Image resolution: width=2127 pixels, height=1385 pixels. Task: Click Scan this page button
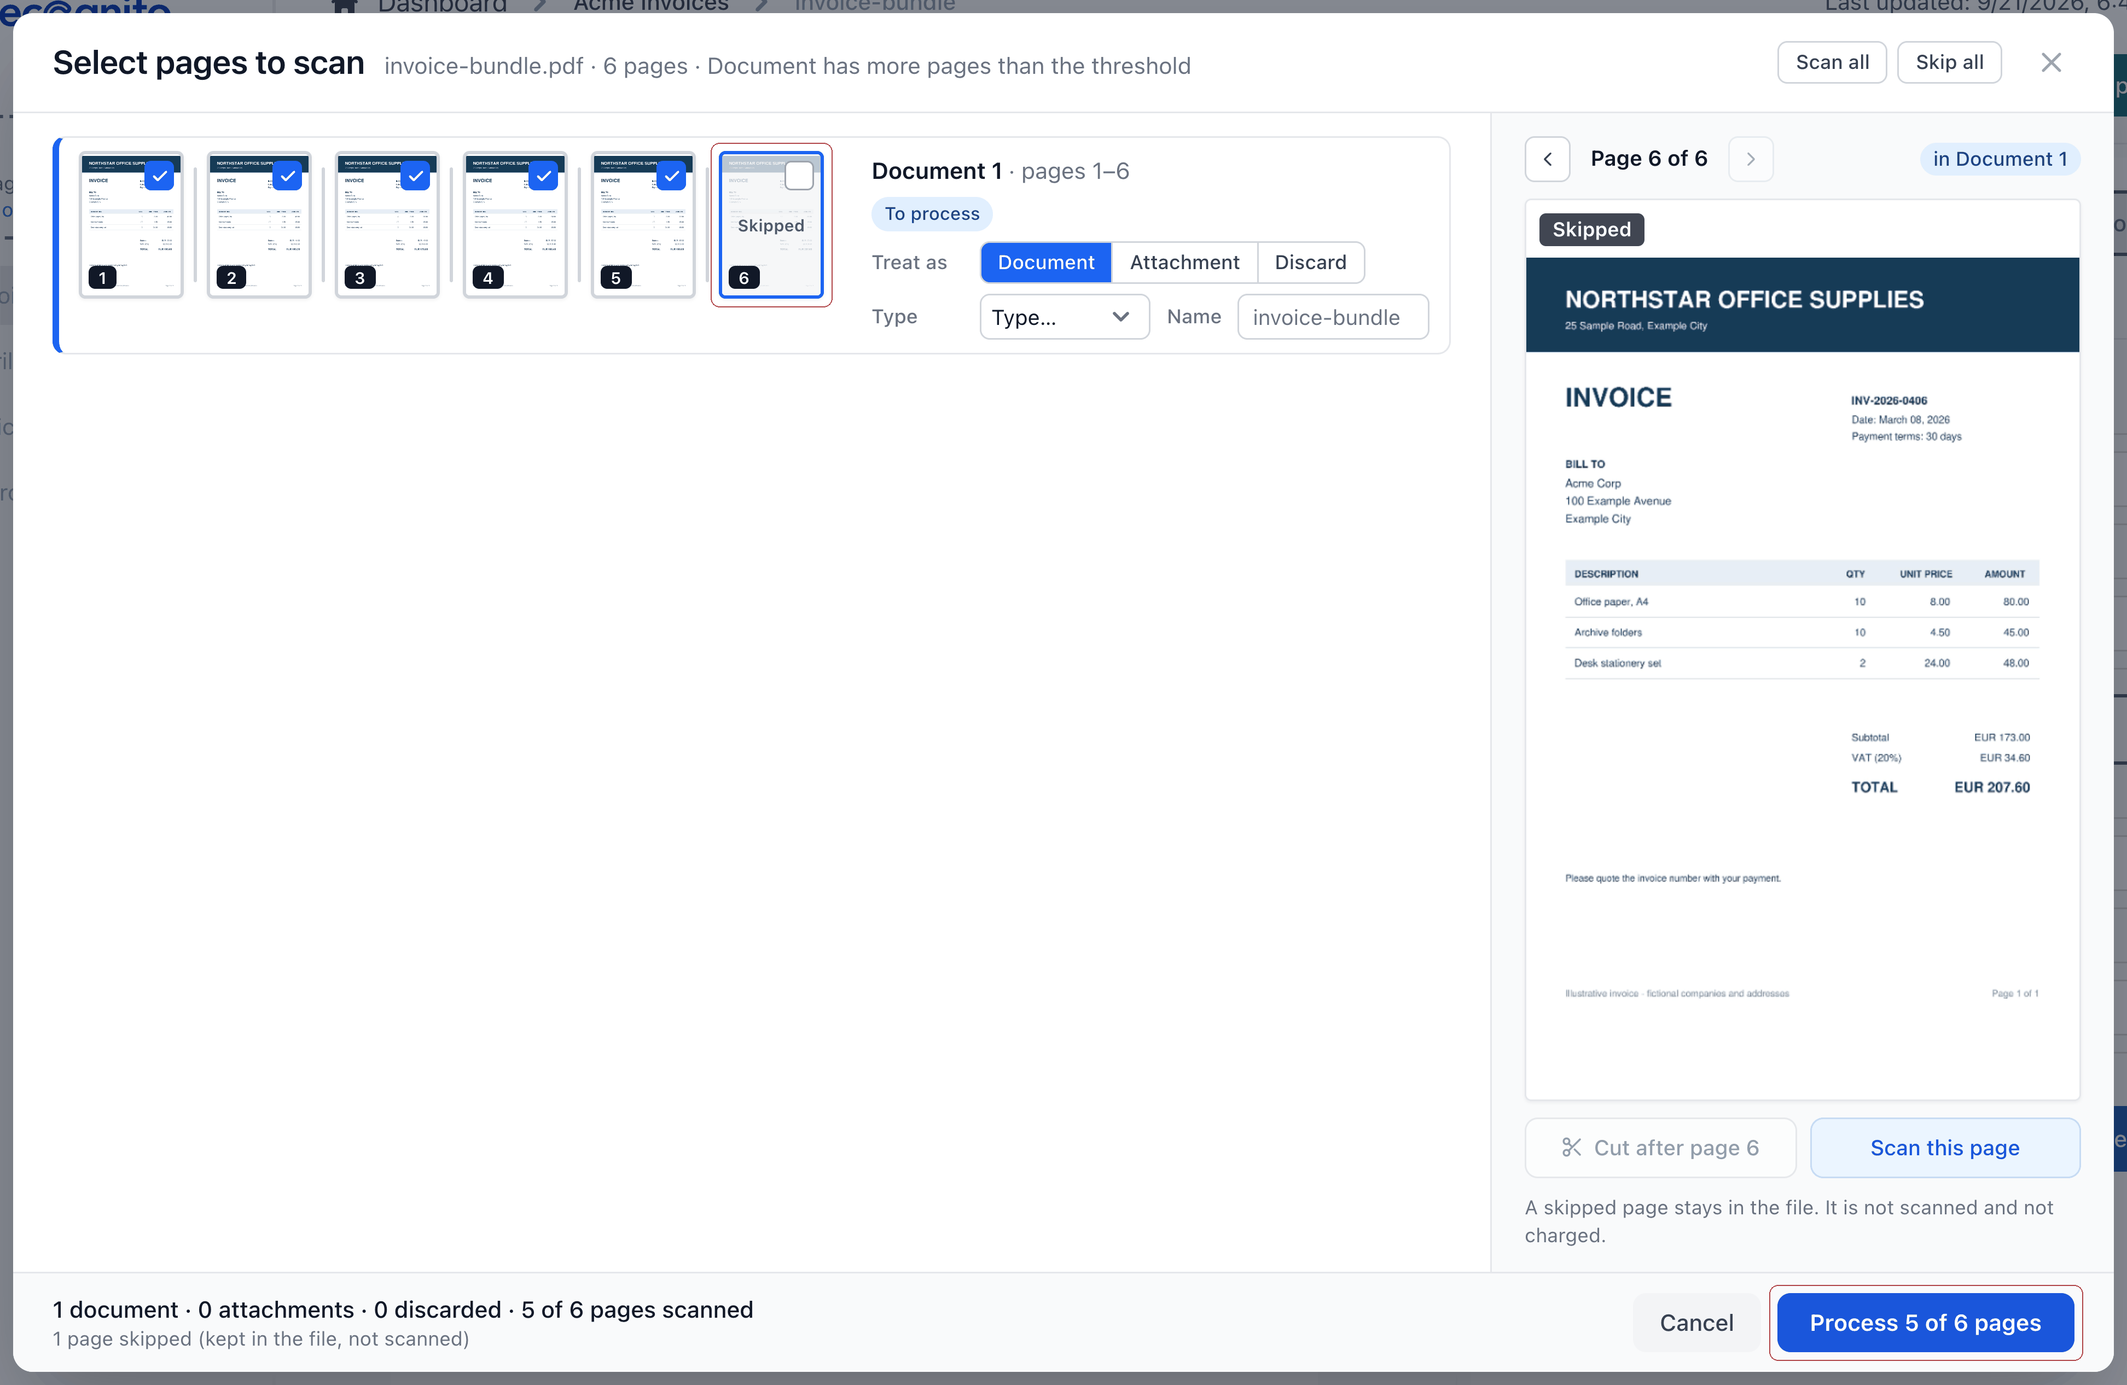(x=1945, y=1147)
